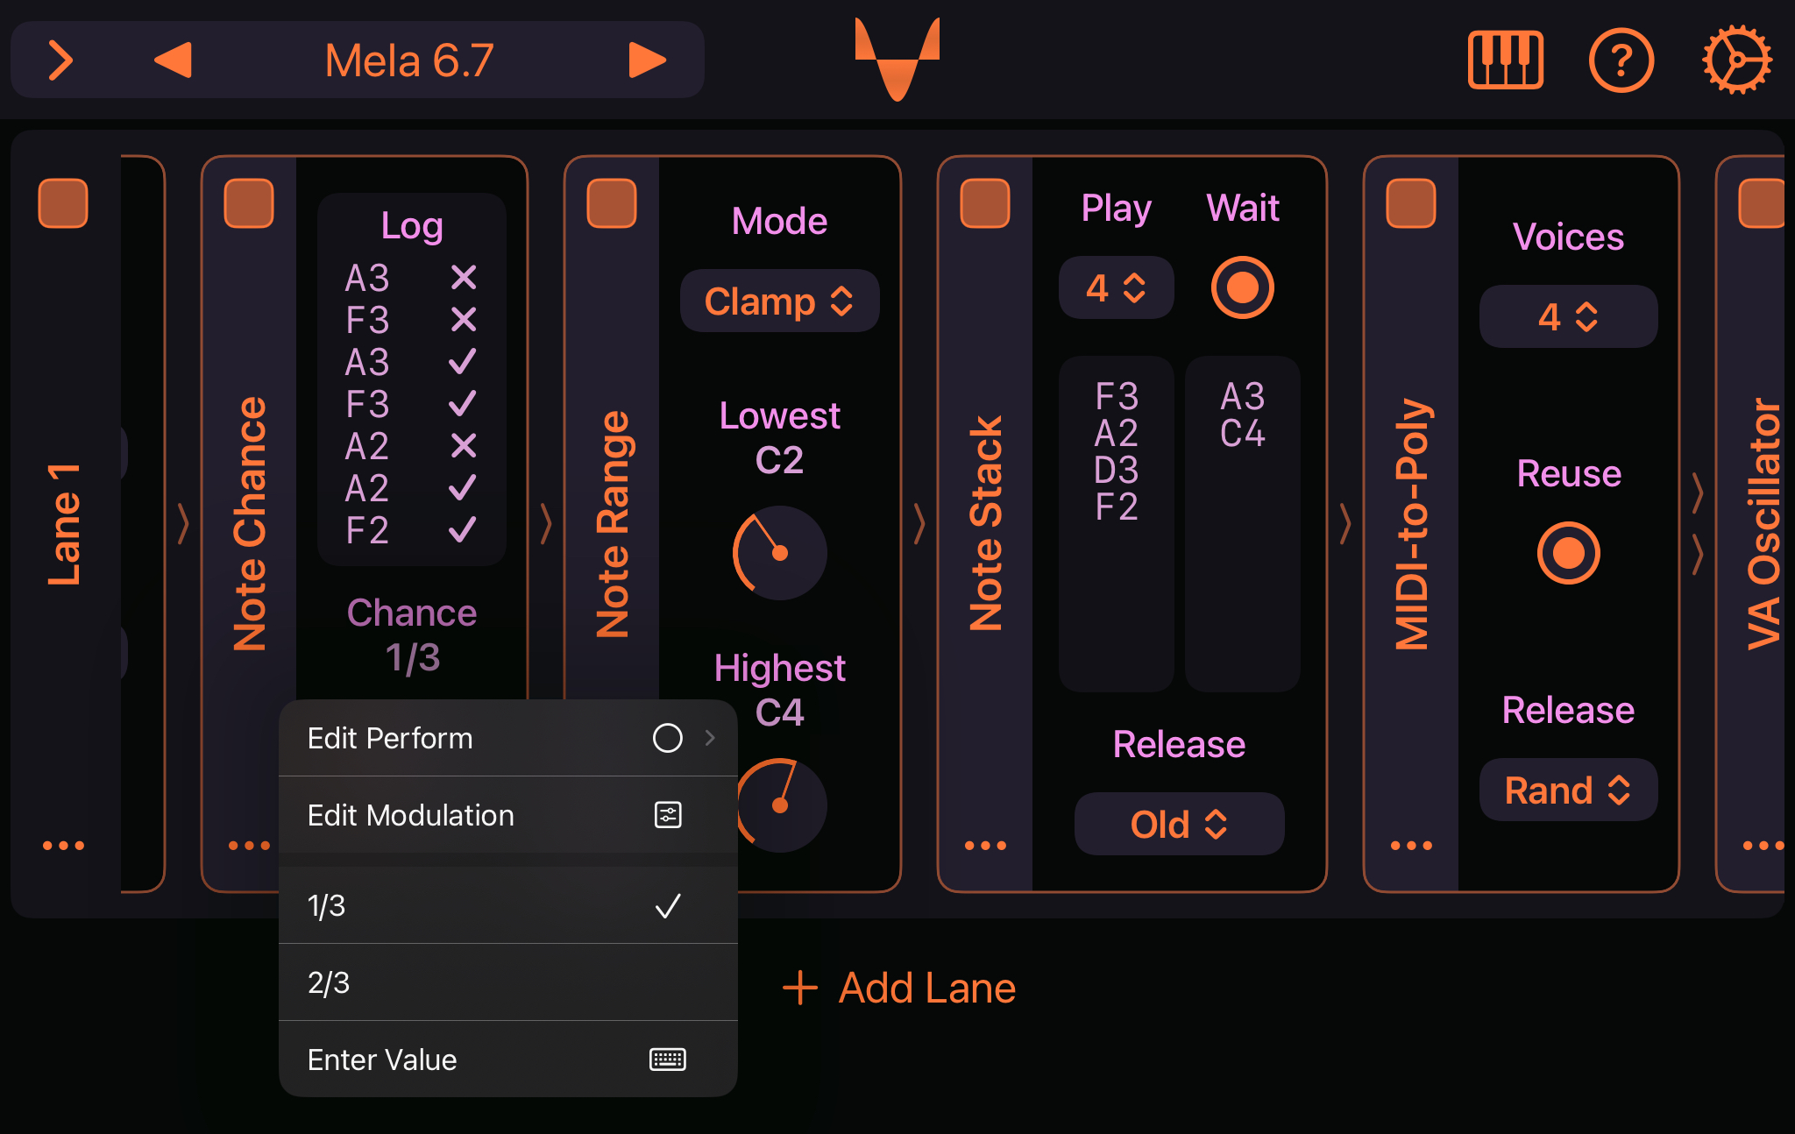This screenshot has height=1134, width=1795.
Task: Open the Clamp mode dropdown
Action: coord(778,301)
